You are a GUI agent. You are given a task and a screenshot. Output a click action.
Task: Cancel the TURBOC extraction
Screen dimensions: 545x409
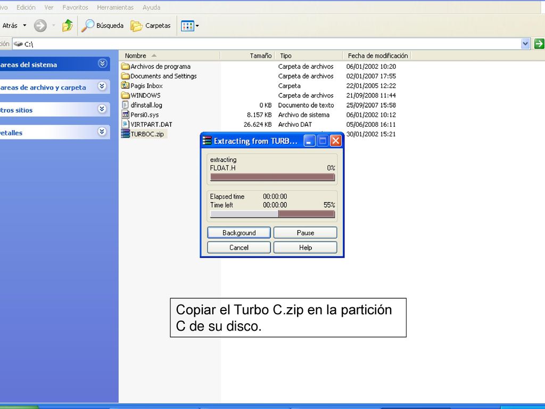pos(239,248)
